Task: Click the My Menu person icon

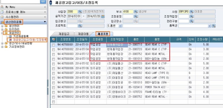Action: 2,7
